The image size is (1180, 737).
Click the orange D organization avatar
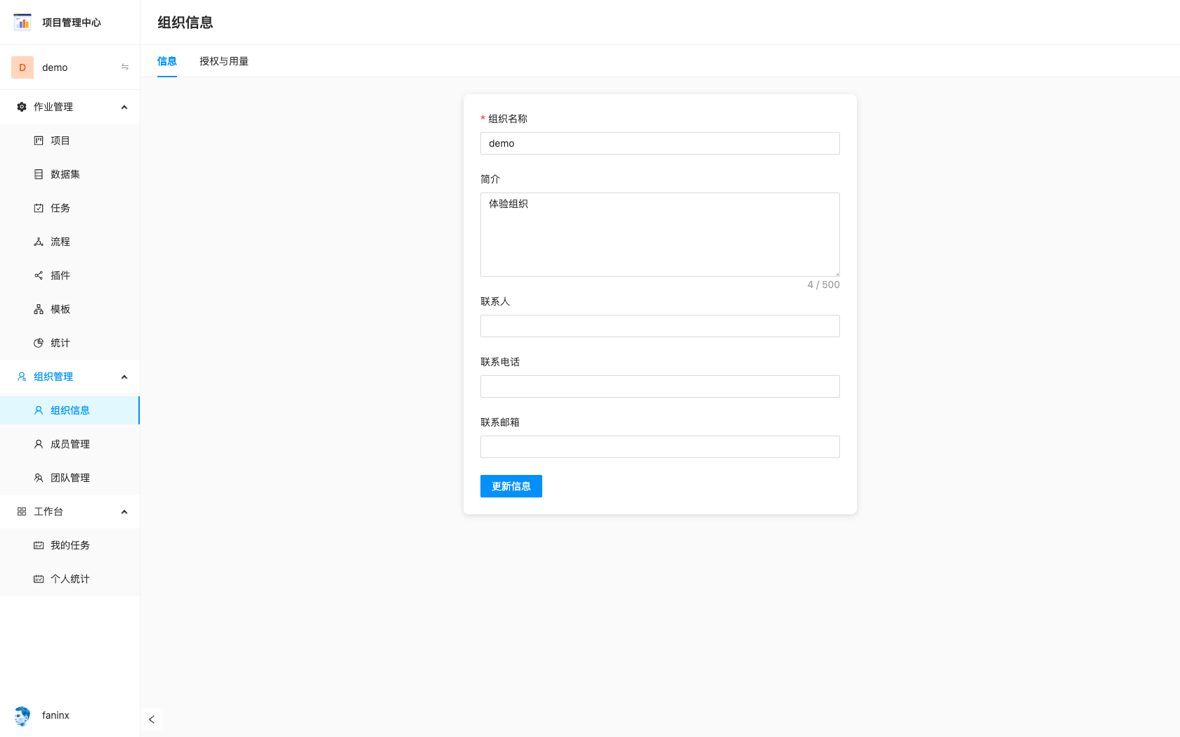[x=22, y=67]
